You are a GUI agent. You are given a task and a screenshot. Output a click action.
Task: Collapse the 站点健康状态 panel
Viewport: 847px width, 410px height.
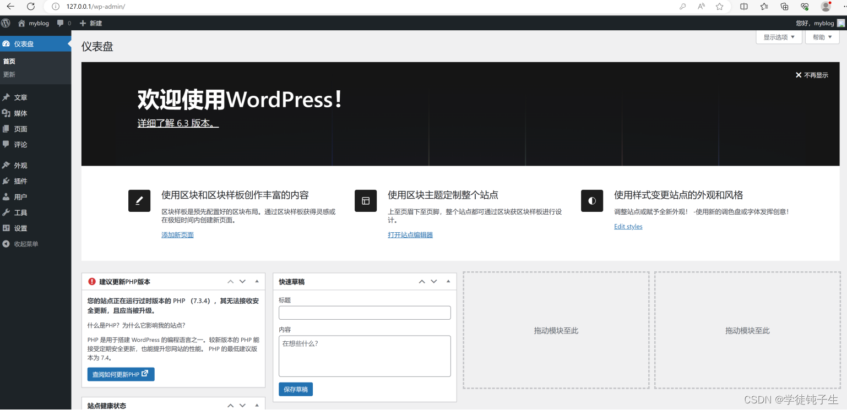pos(257,405)
